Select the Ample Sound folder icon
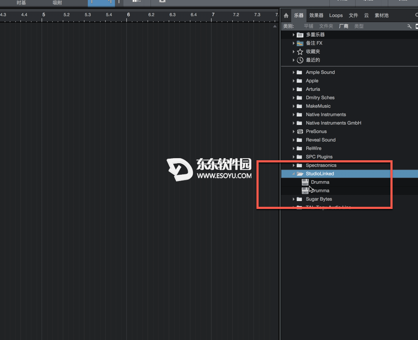Viewport: 418px width, 340px height. (299, 72)
